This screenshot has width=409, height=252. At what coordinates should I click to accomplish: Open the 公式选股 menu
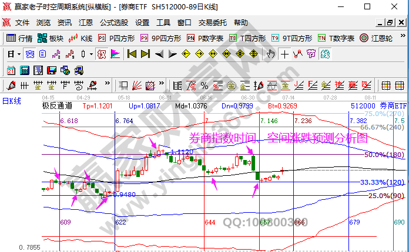(x=113, y=23)
